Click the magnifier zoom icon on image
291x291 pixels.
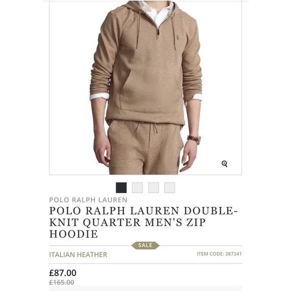coord(224,164)
